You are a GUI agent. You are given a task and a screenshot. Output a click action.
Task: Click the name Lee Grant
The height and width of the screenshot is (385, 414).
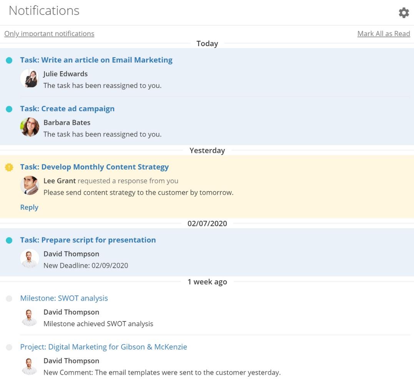tap(60, 181)
